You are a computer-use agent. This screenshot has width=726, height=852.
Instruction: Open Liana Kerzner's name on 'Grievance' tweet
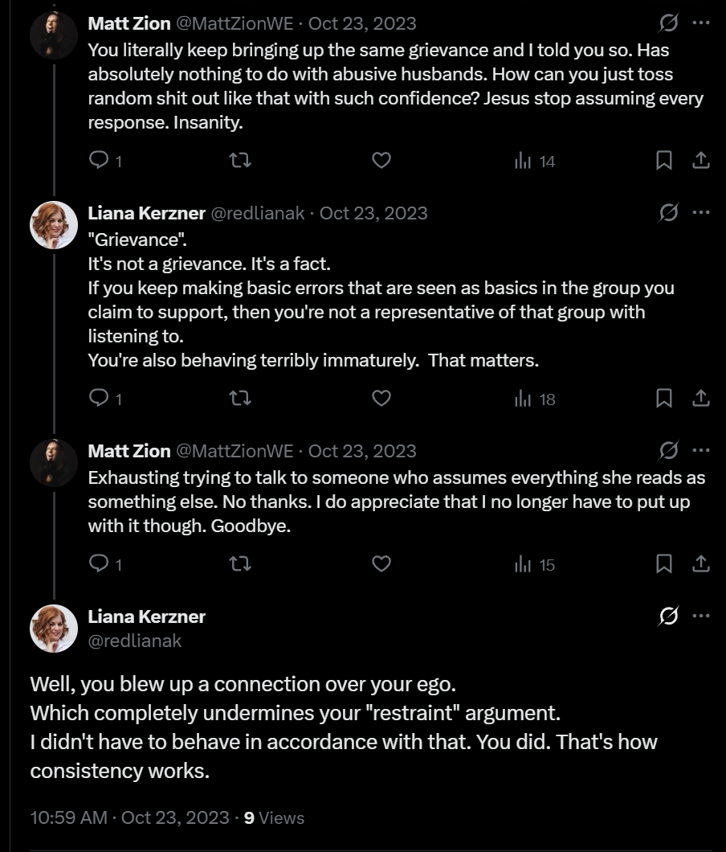[147, 213]
